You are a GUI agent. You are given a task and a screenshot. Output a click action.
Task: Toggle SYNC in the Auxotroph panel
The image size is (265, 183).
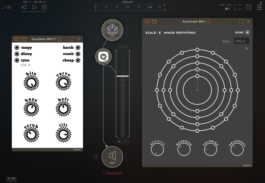tap(248, 32)
